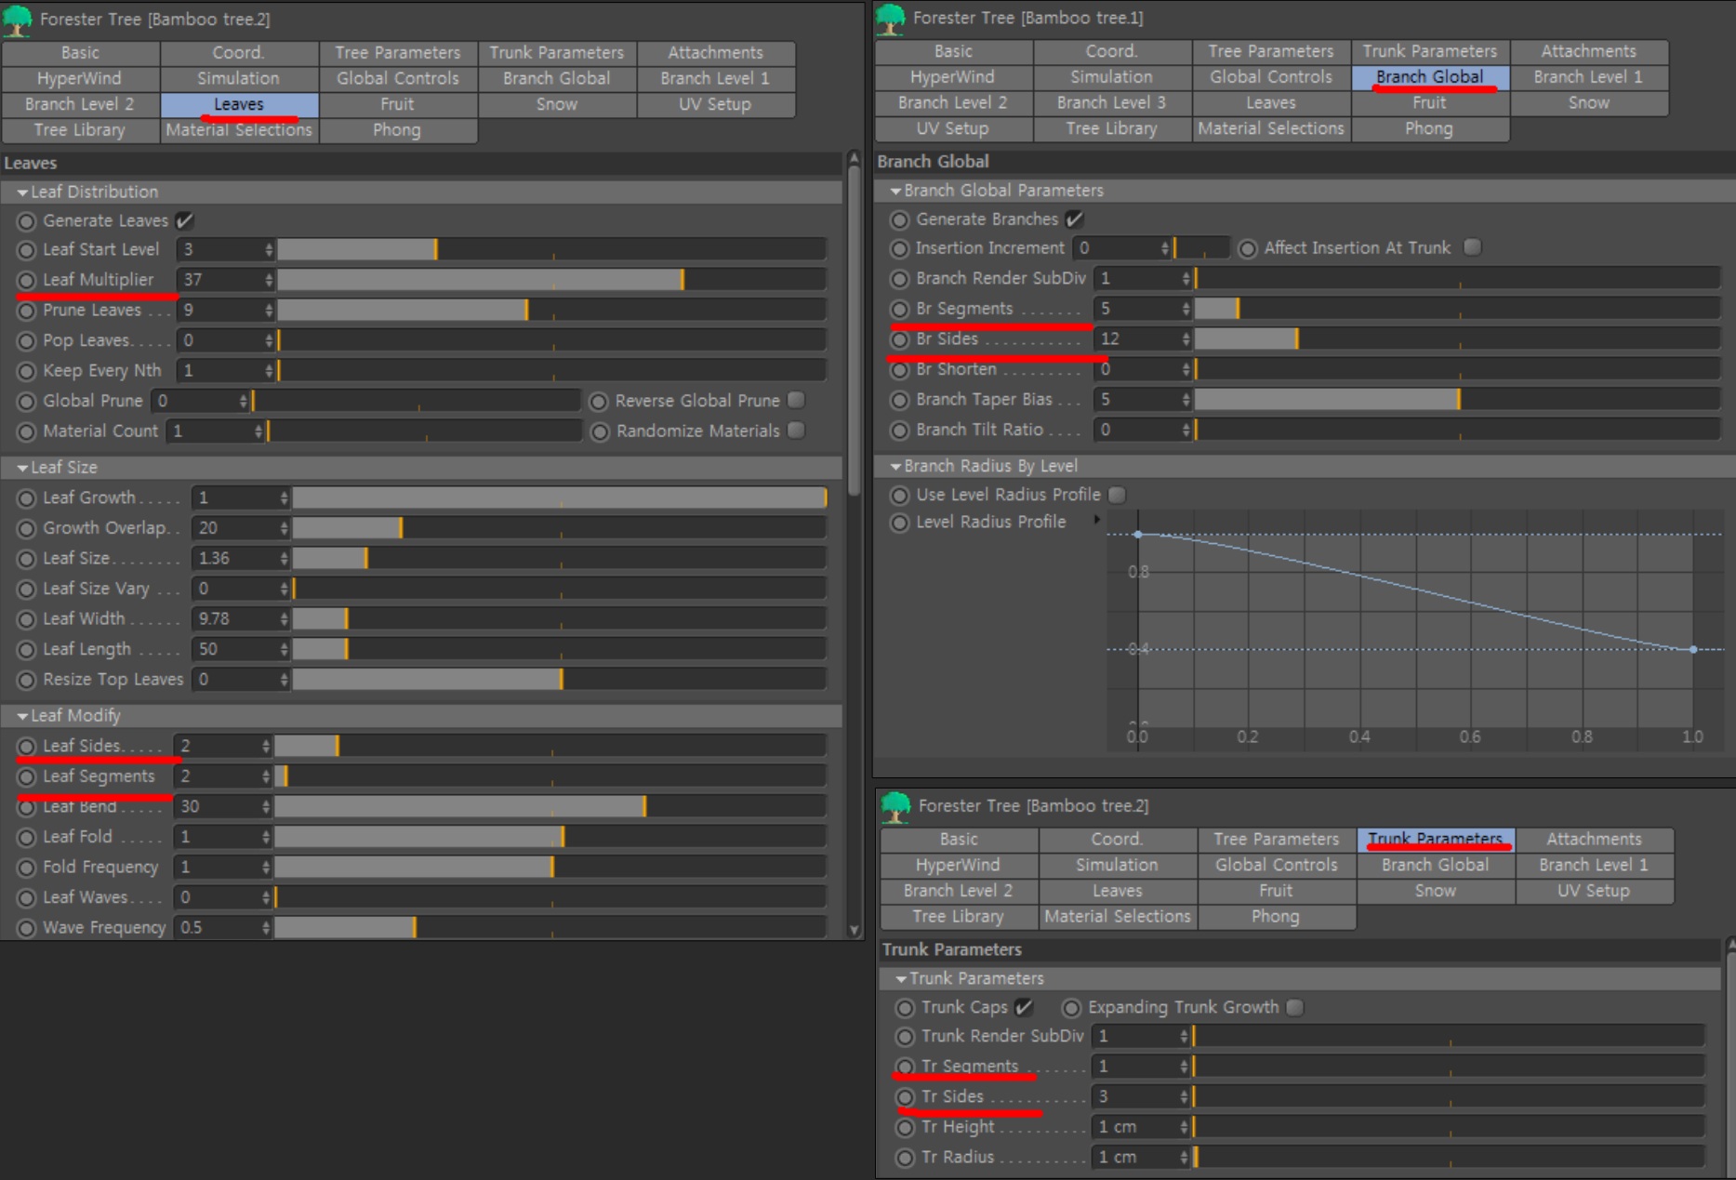Viewport: 1736px width, 1180px height.
Task: Click the animation dot beside Tr Height
Action: tap(905, 1127)
